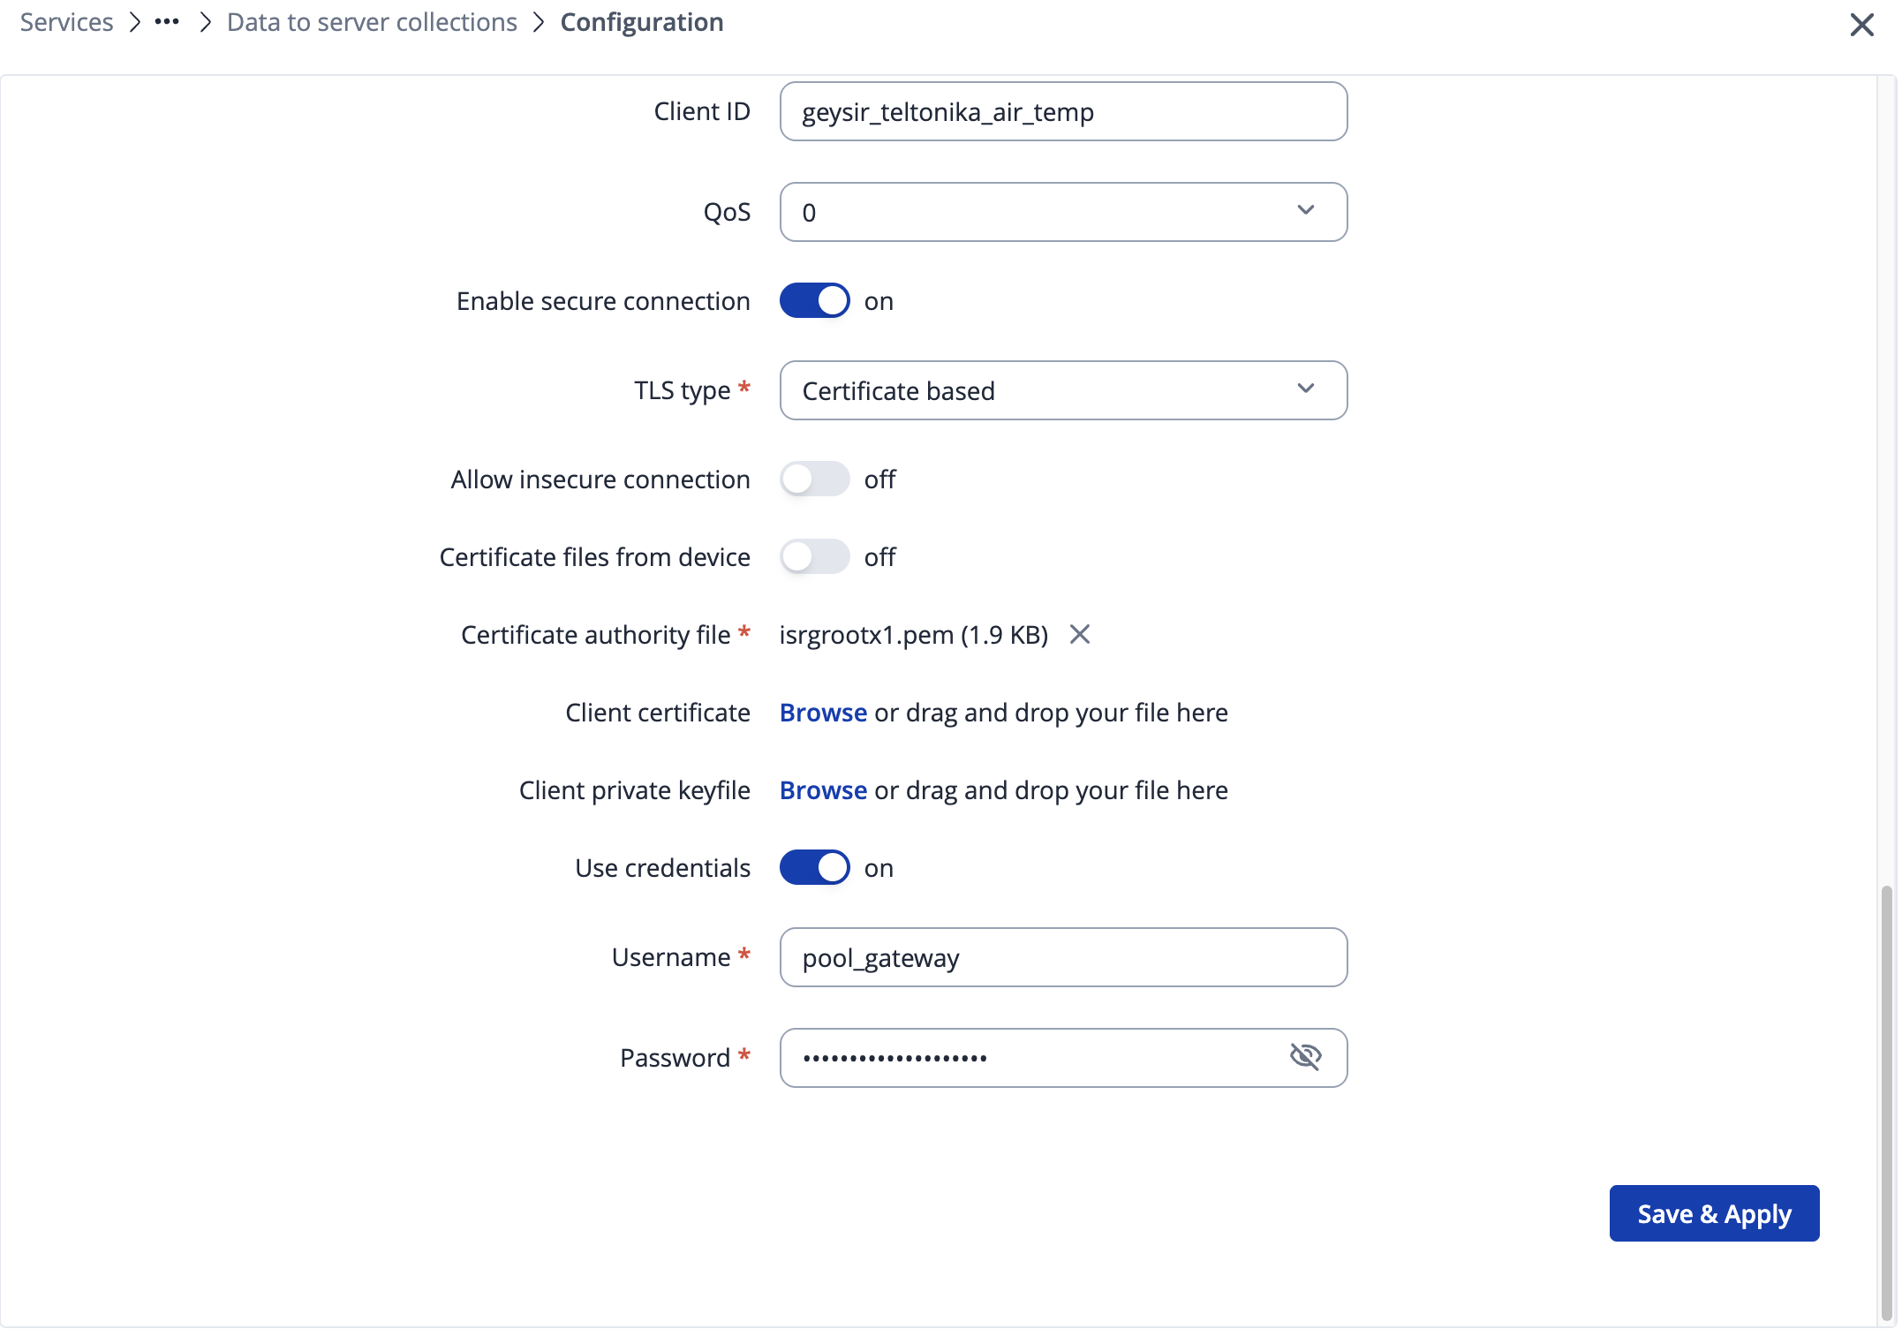Open the QoS dropdown
Screen dimensions: 1902x1344
click(1063, 212)
